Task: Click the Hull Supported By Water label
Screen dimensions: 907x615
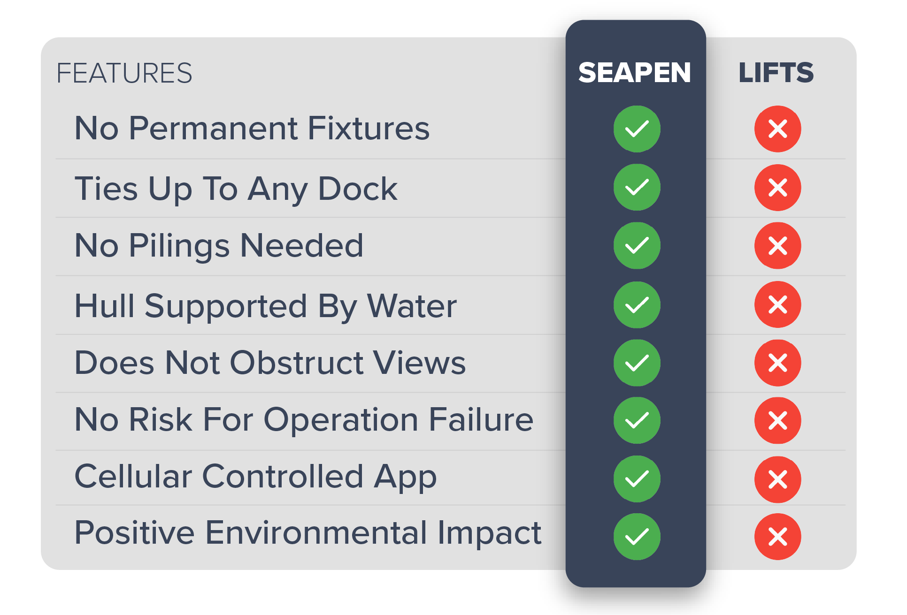Action: (x=265, y=306)
